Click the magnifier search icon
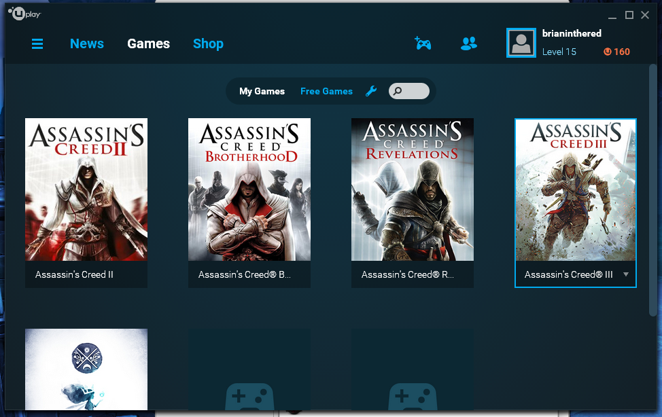Viewport: 662px width, 417px height. (x=398, y=91)
